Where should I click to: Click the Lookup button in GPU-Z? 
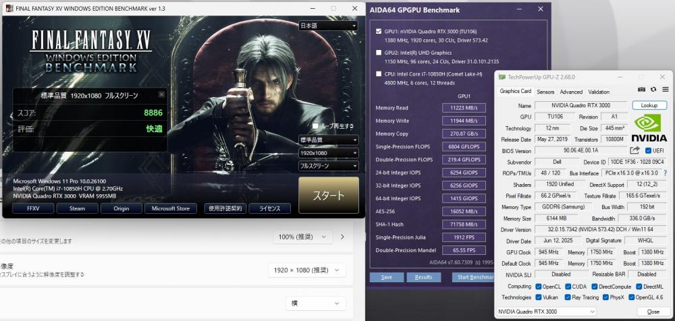pyautogui.click(x=649, y=105)
